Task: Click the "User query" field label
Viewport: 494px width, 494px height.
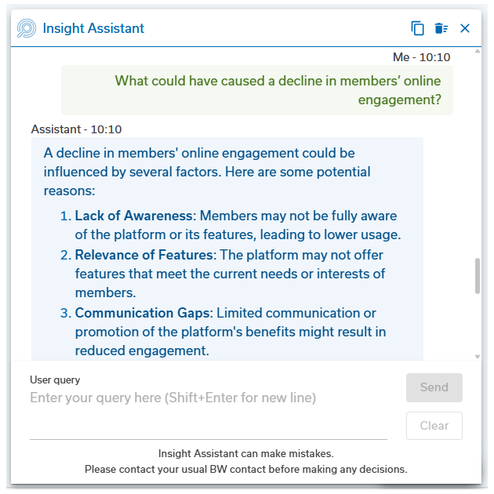Action: pos(55,380)
